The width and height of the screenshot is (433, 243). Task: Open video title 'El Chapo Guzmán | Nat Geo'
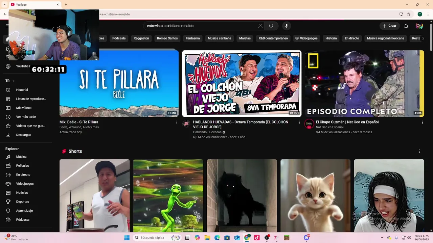pyautogui.click(x=347, y=122)
